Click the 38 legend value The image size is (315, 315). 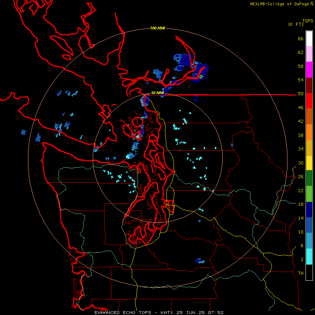[x=301, y=135]
